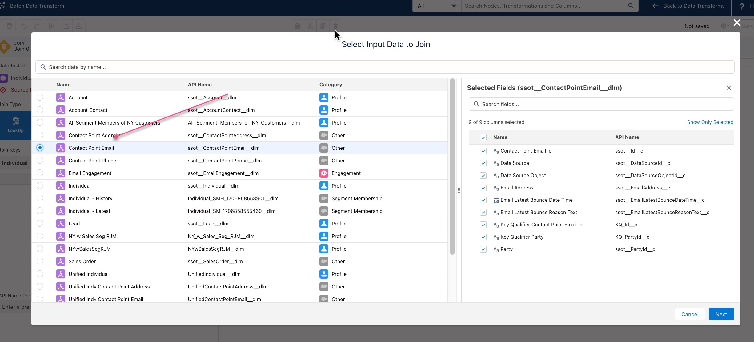This screenshot has width=754, height=342.
Task: Click the undo icon in the toolbar
Action: click(x=24, y=26)
